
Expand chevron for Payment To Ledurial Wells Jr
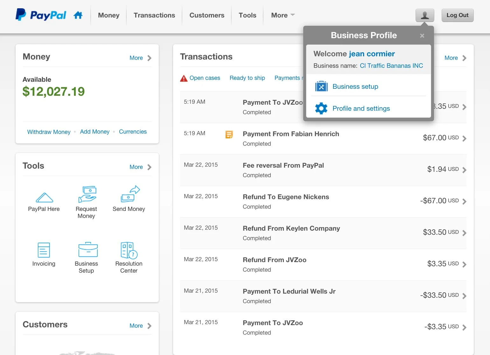pos(464,296)
